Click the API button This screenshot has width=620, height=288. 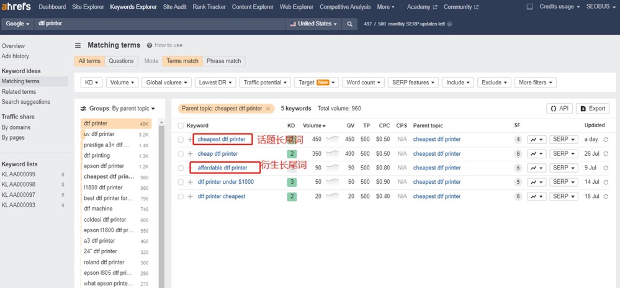pos(560,109)
